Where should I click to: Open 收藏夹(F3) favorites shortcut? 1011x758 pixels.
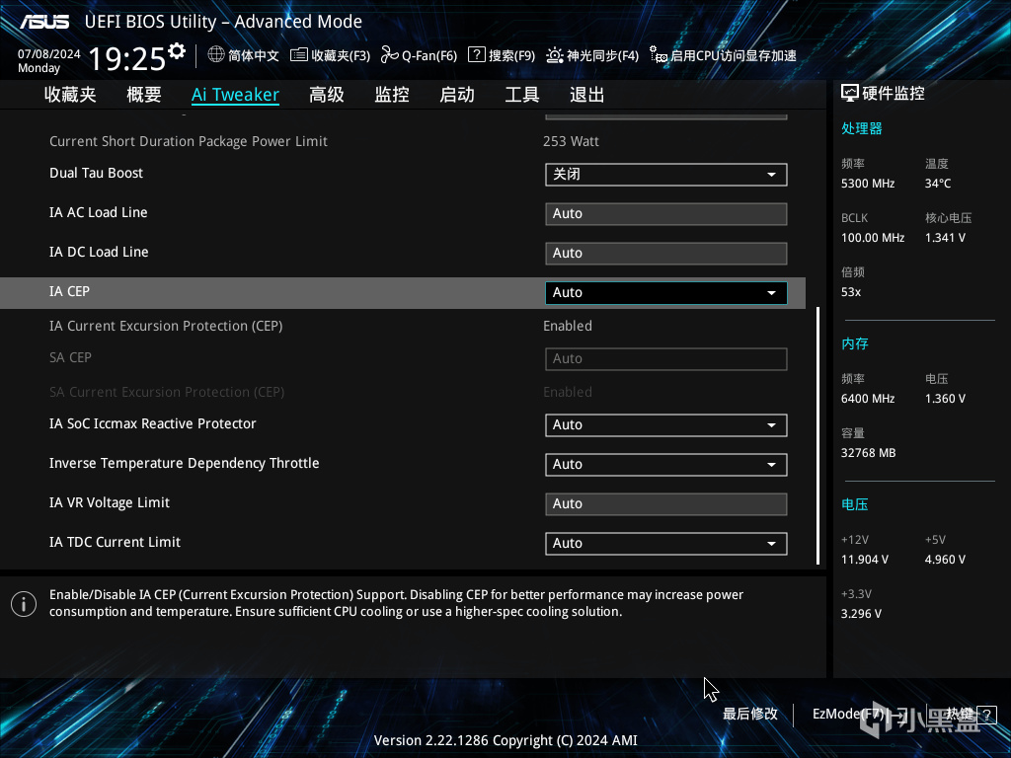[341, 55]
